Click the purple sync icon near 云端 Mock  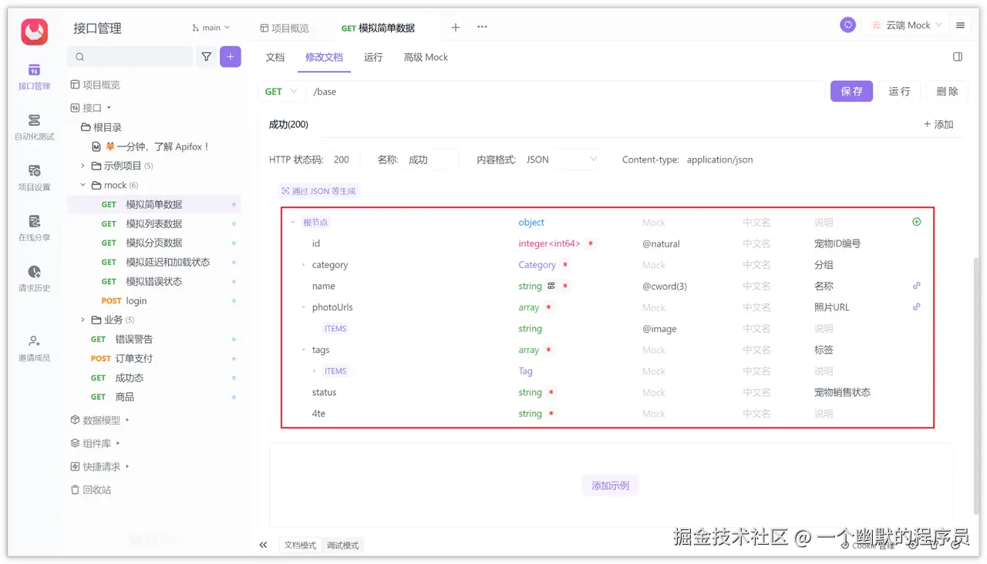point(848,25)
